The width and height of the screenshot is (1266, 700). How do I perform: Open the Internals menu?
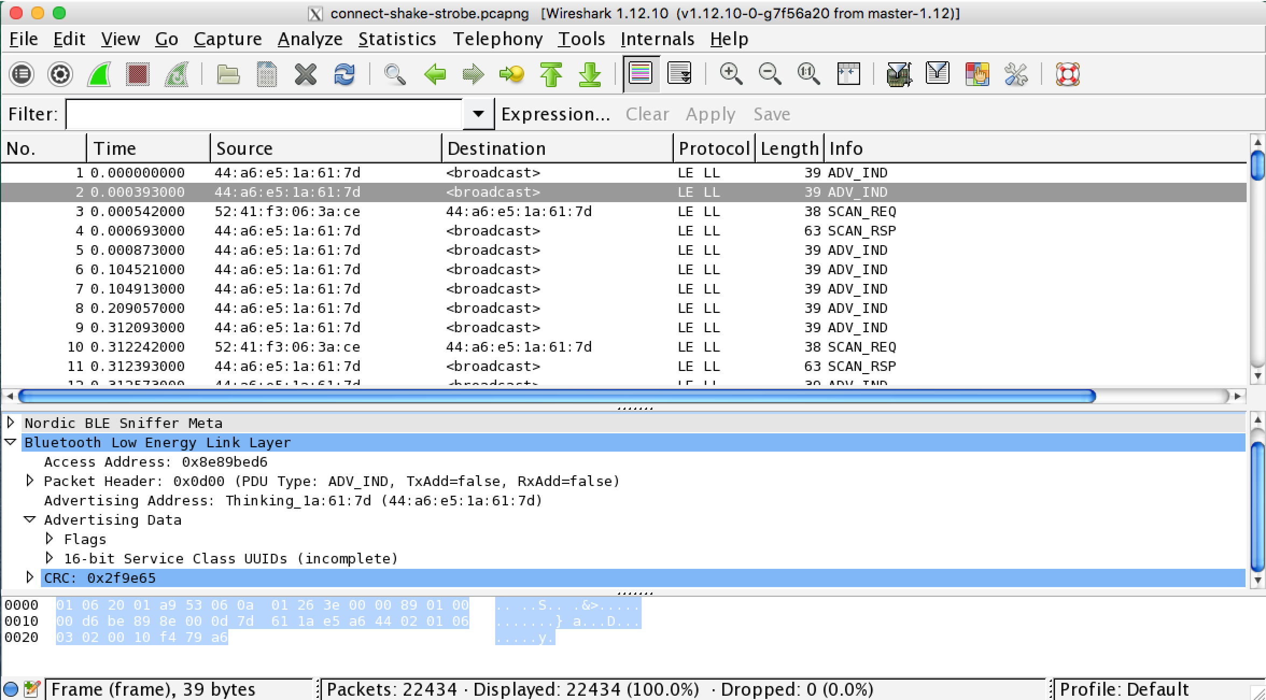coord(657,39)
